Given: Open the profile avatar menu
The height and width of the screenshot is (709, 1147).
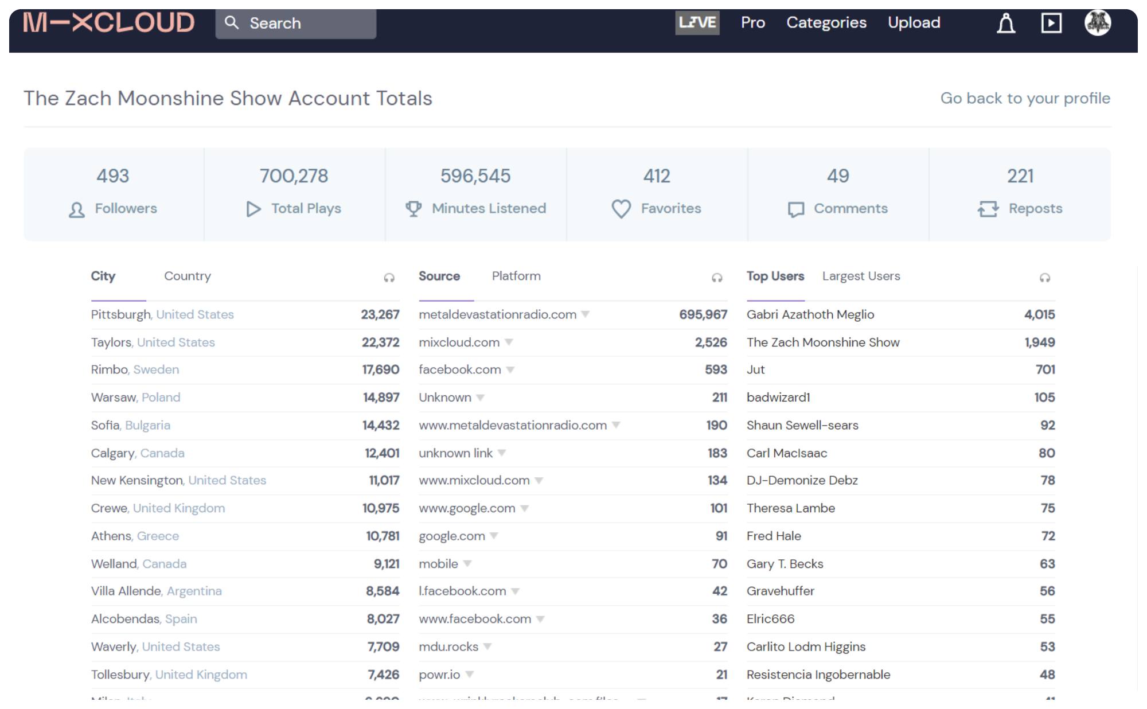Looking at the screenshot, I should 1098,22.
